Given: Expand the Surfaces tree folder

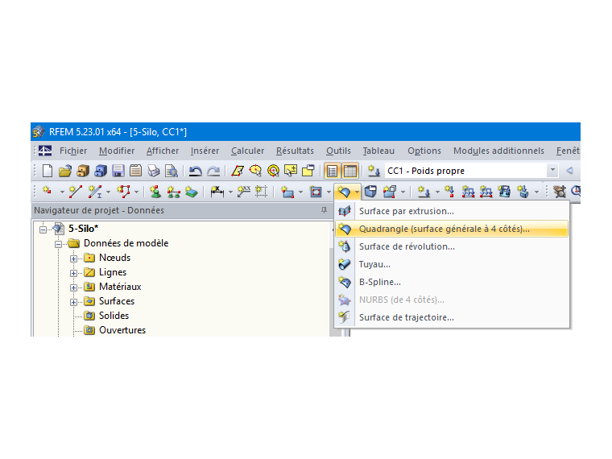Looking at the screenshot, I should coord(73,302).
